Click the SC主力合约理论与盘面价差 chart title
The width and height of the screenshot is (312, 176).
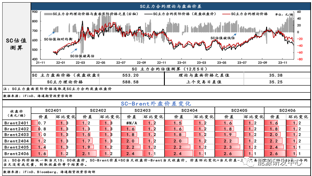tap(171, 6)
